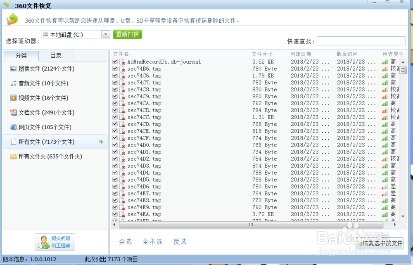413x265 pixels.
Task: Click the green arrow beside 所有文件
Action: pyautogui.click(x=101, y=142)
